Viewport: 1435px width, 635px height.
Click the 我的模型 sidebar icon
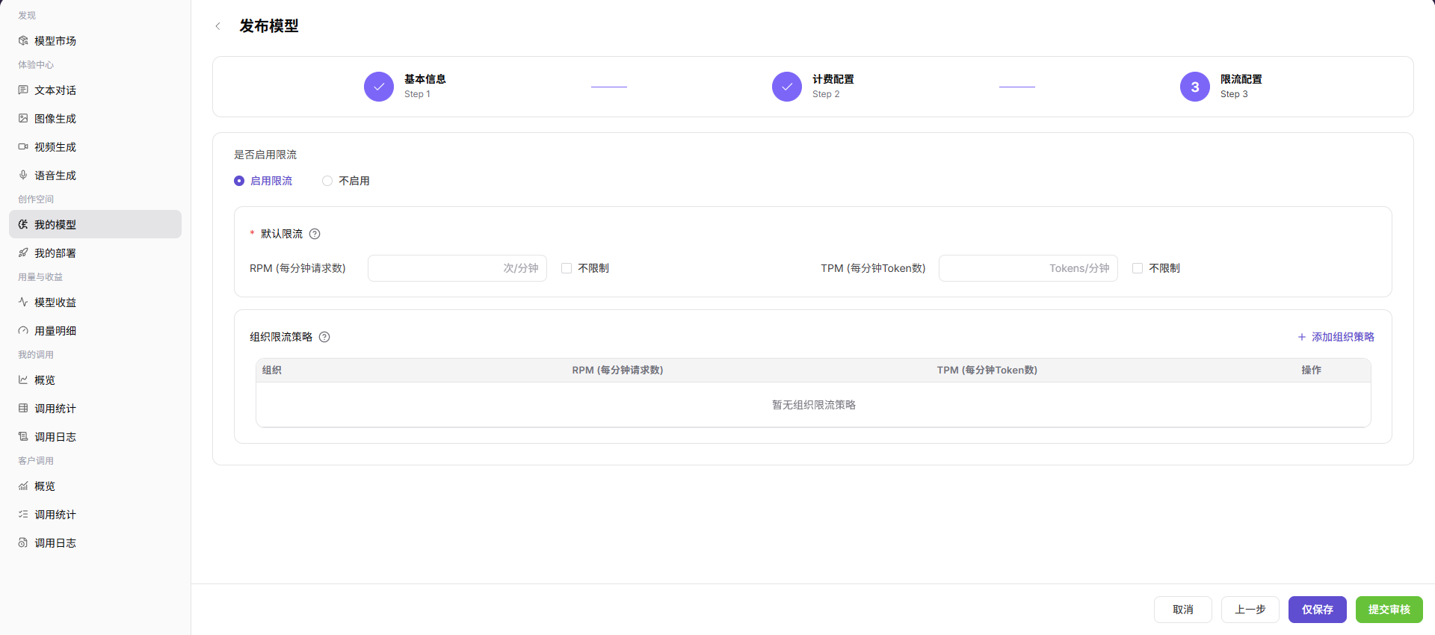pyautogui.click(x=23, y=224)
